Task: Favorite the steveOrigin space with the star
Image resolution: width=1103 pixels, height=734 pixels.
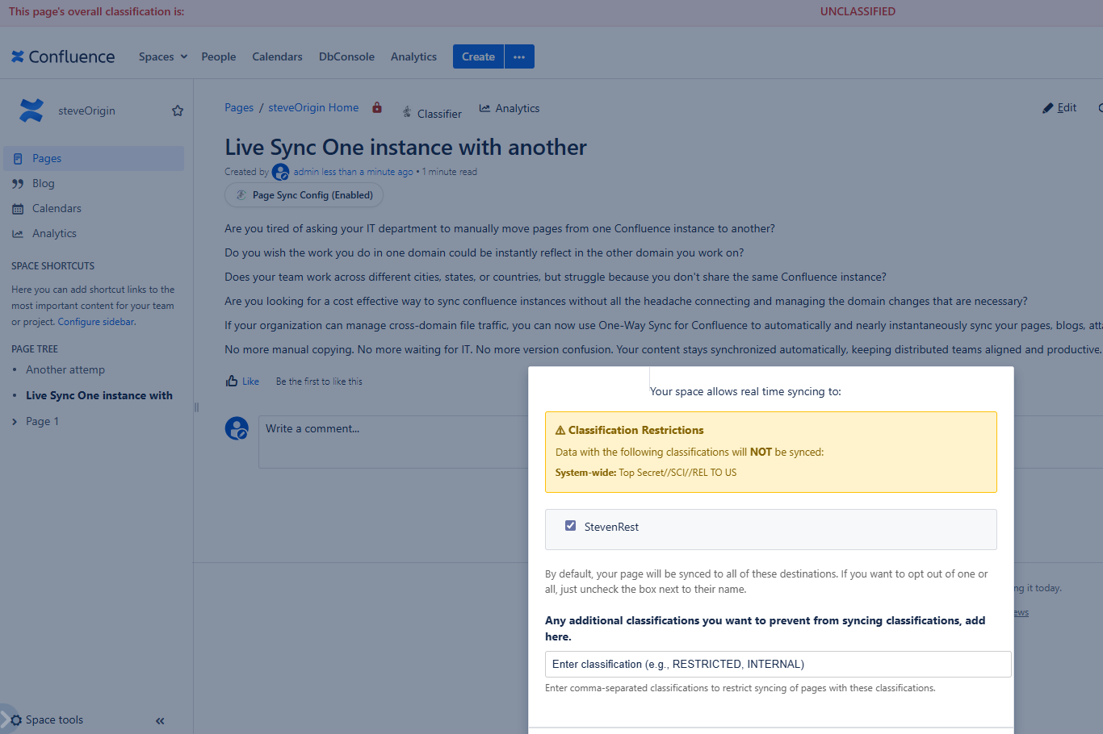Action: [x=177, y=111]
